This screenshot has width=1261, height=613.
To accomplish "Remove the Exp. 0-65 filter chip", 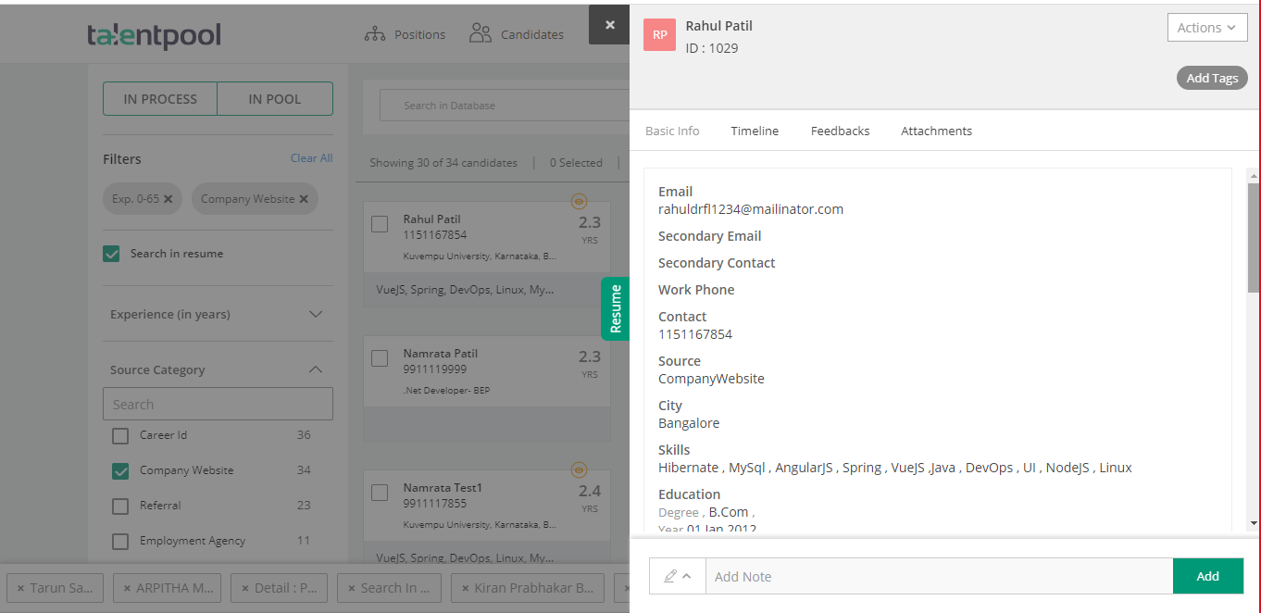I will [x=170, y=198].
